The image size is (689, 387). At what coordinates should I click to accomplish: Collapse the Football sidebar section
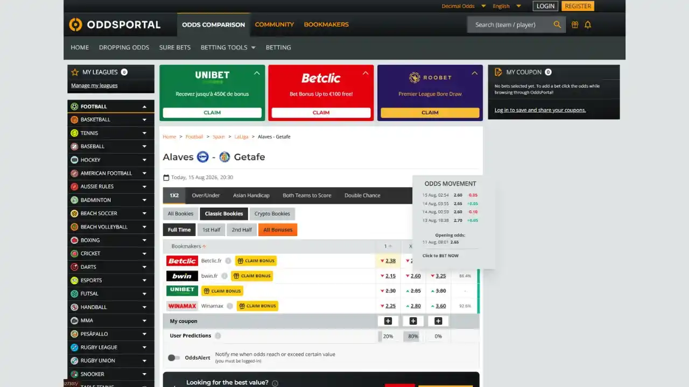click(x=144, y=106)
